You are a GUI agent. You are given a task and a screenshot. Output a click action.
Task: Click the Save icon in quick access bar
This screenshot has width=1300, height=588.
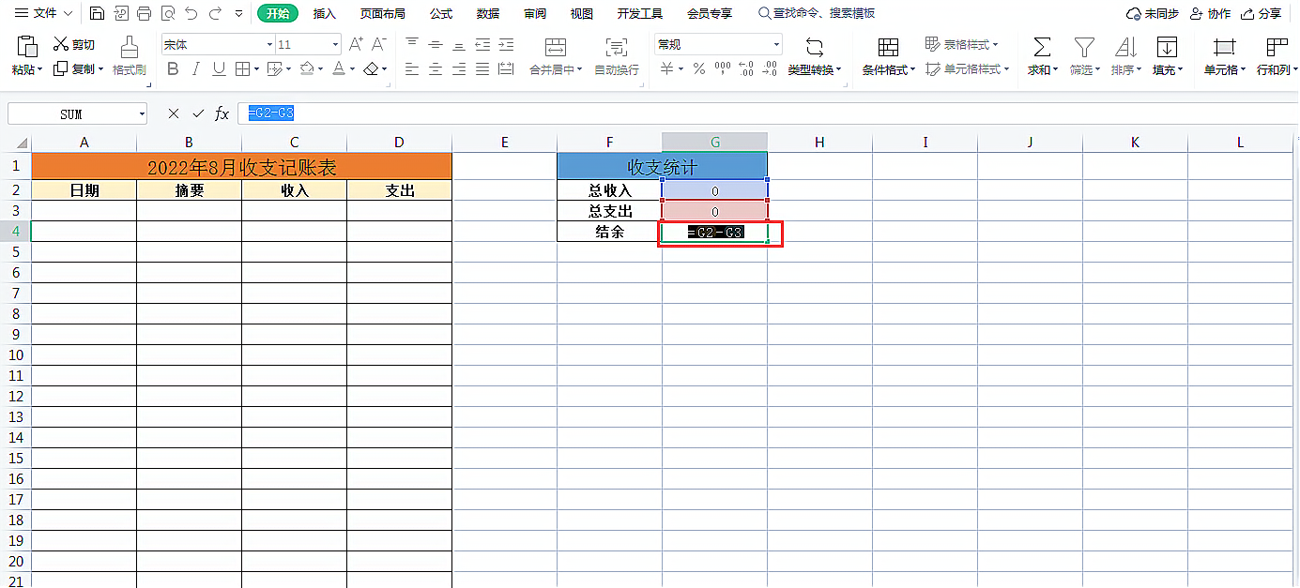click(x=98, y=13)
